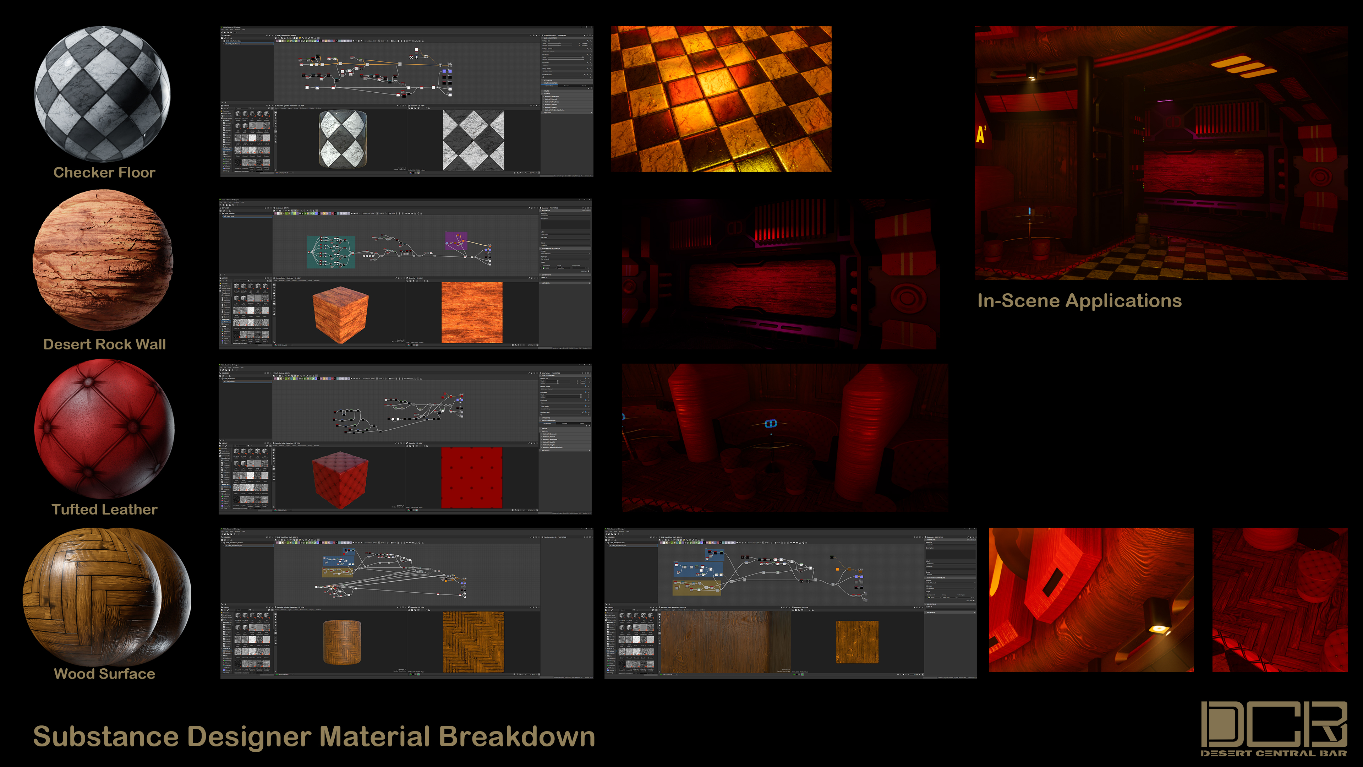Click the herringbone wood cylinder 3D preview
This screenshot has width=1363, height=767.
click(x=342, y=642)
